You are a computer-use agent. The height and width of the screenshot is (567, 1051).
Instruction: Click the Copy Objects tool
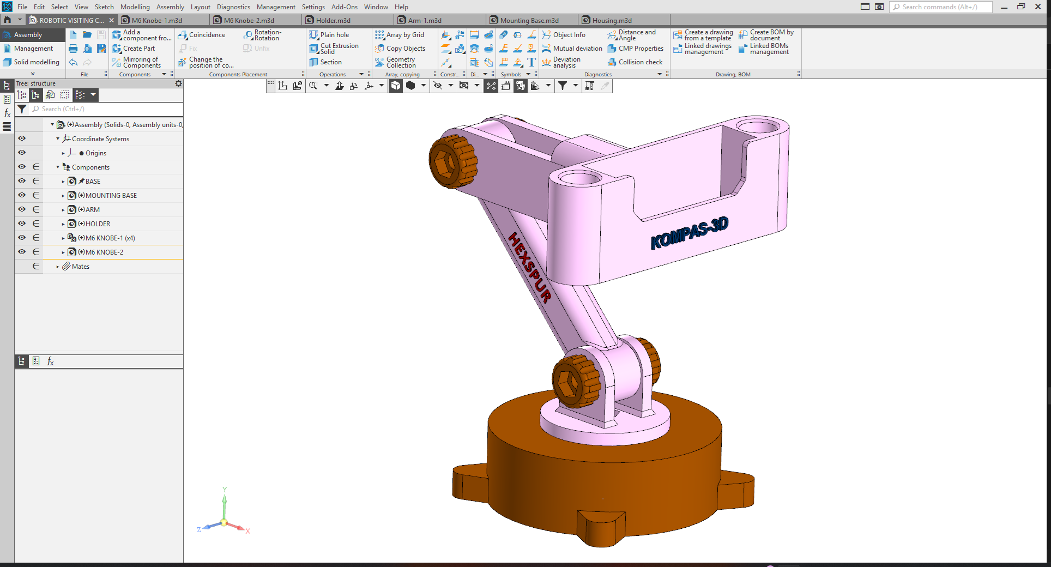click(x=400, y=49)
